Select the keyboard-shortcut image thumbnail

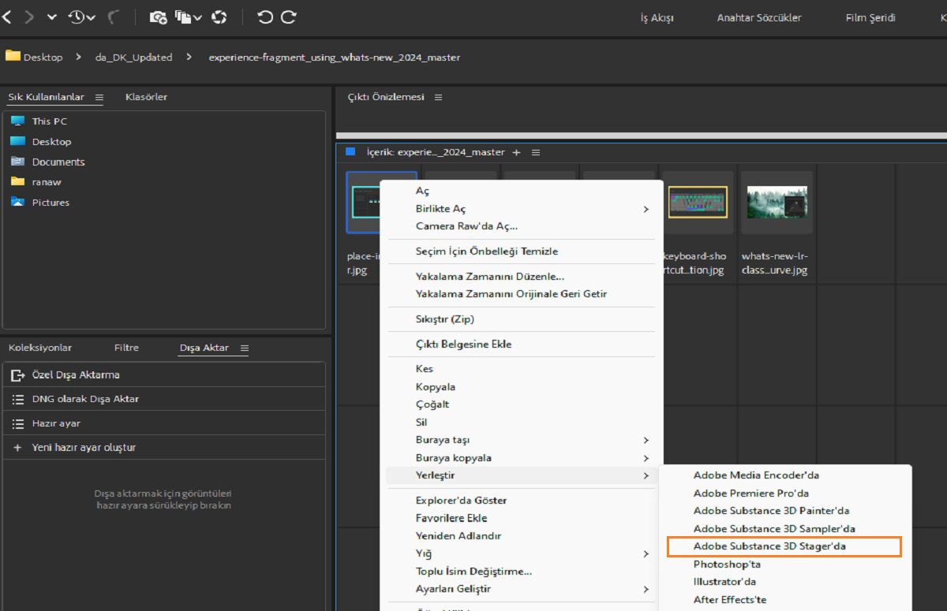coord(698,202)
